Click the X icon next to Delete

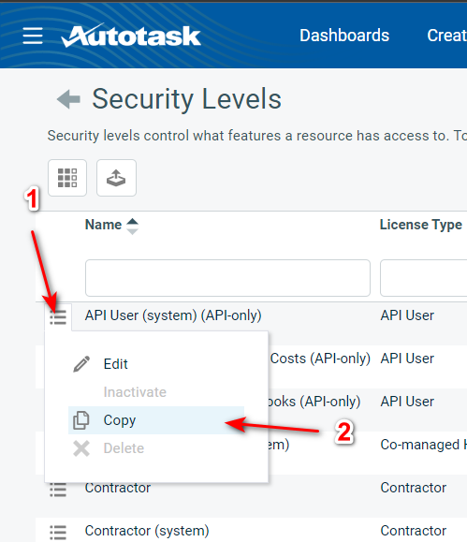[81, 448]
